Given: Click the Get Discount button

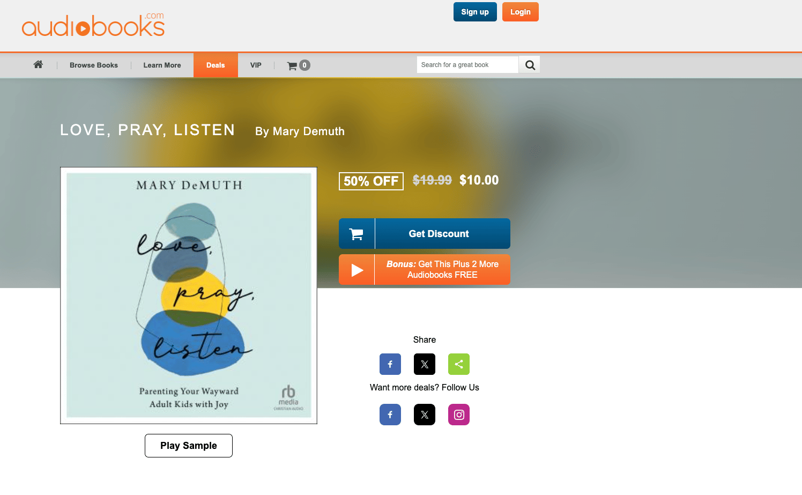Looking at the screenshot, I should tap(425, 234).
